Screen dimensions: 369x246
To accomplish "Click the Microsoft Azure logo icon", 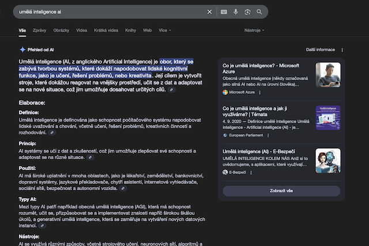I will tap(225, 92).
